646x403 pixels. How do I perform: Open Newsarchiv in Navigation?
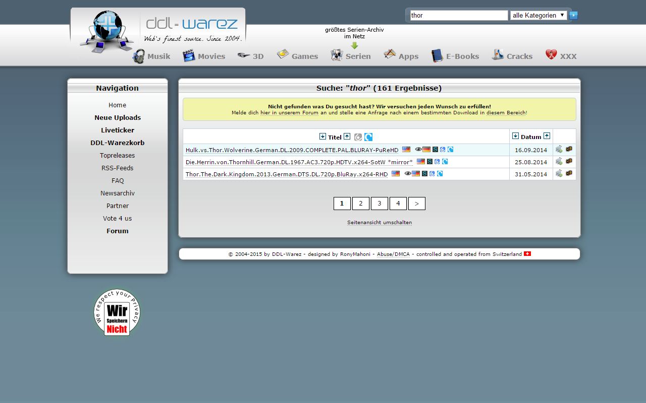tap(118, 193)
